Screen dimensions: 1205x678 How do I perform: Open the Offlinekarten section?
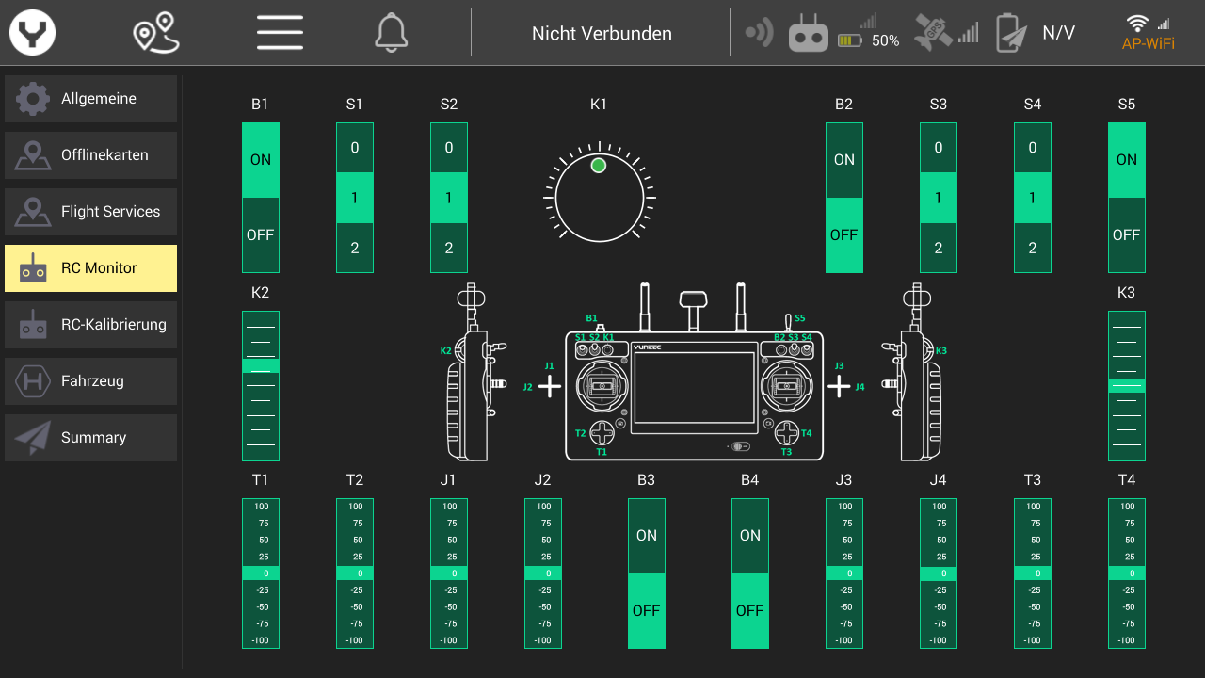pos(90,155)
